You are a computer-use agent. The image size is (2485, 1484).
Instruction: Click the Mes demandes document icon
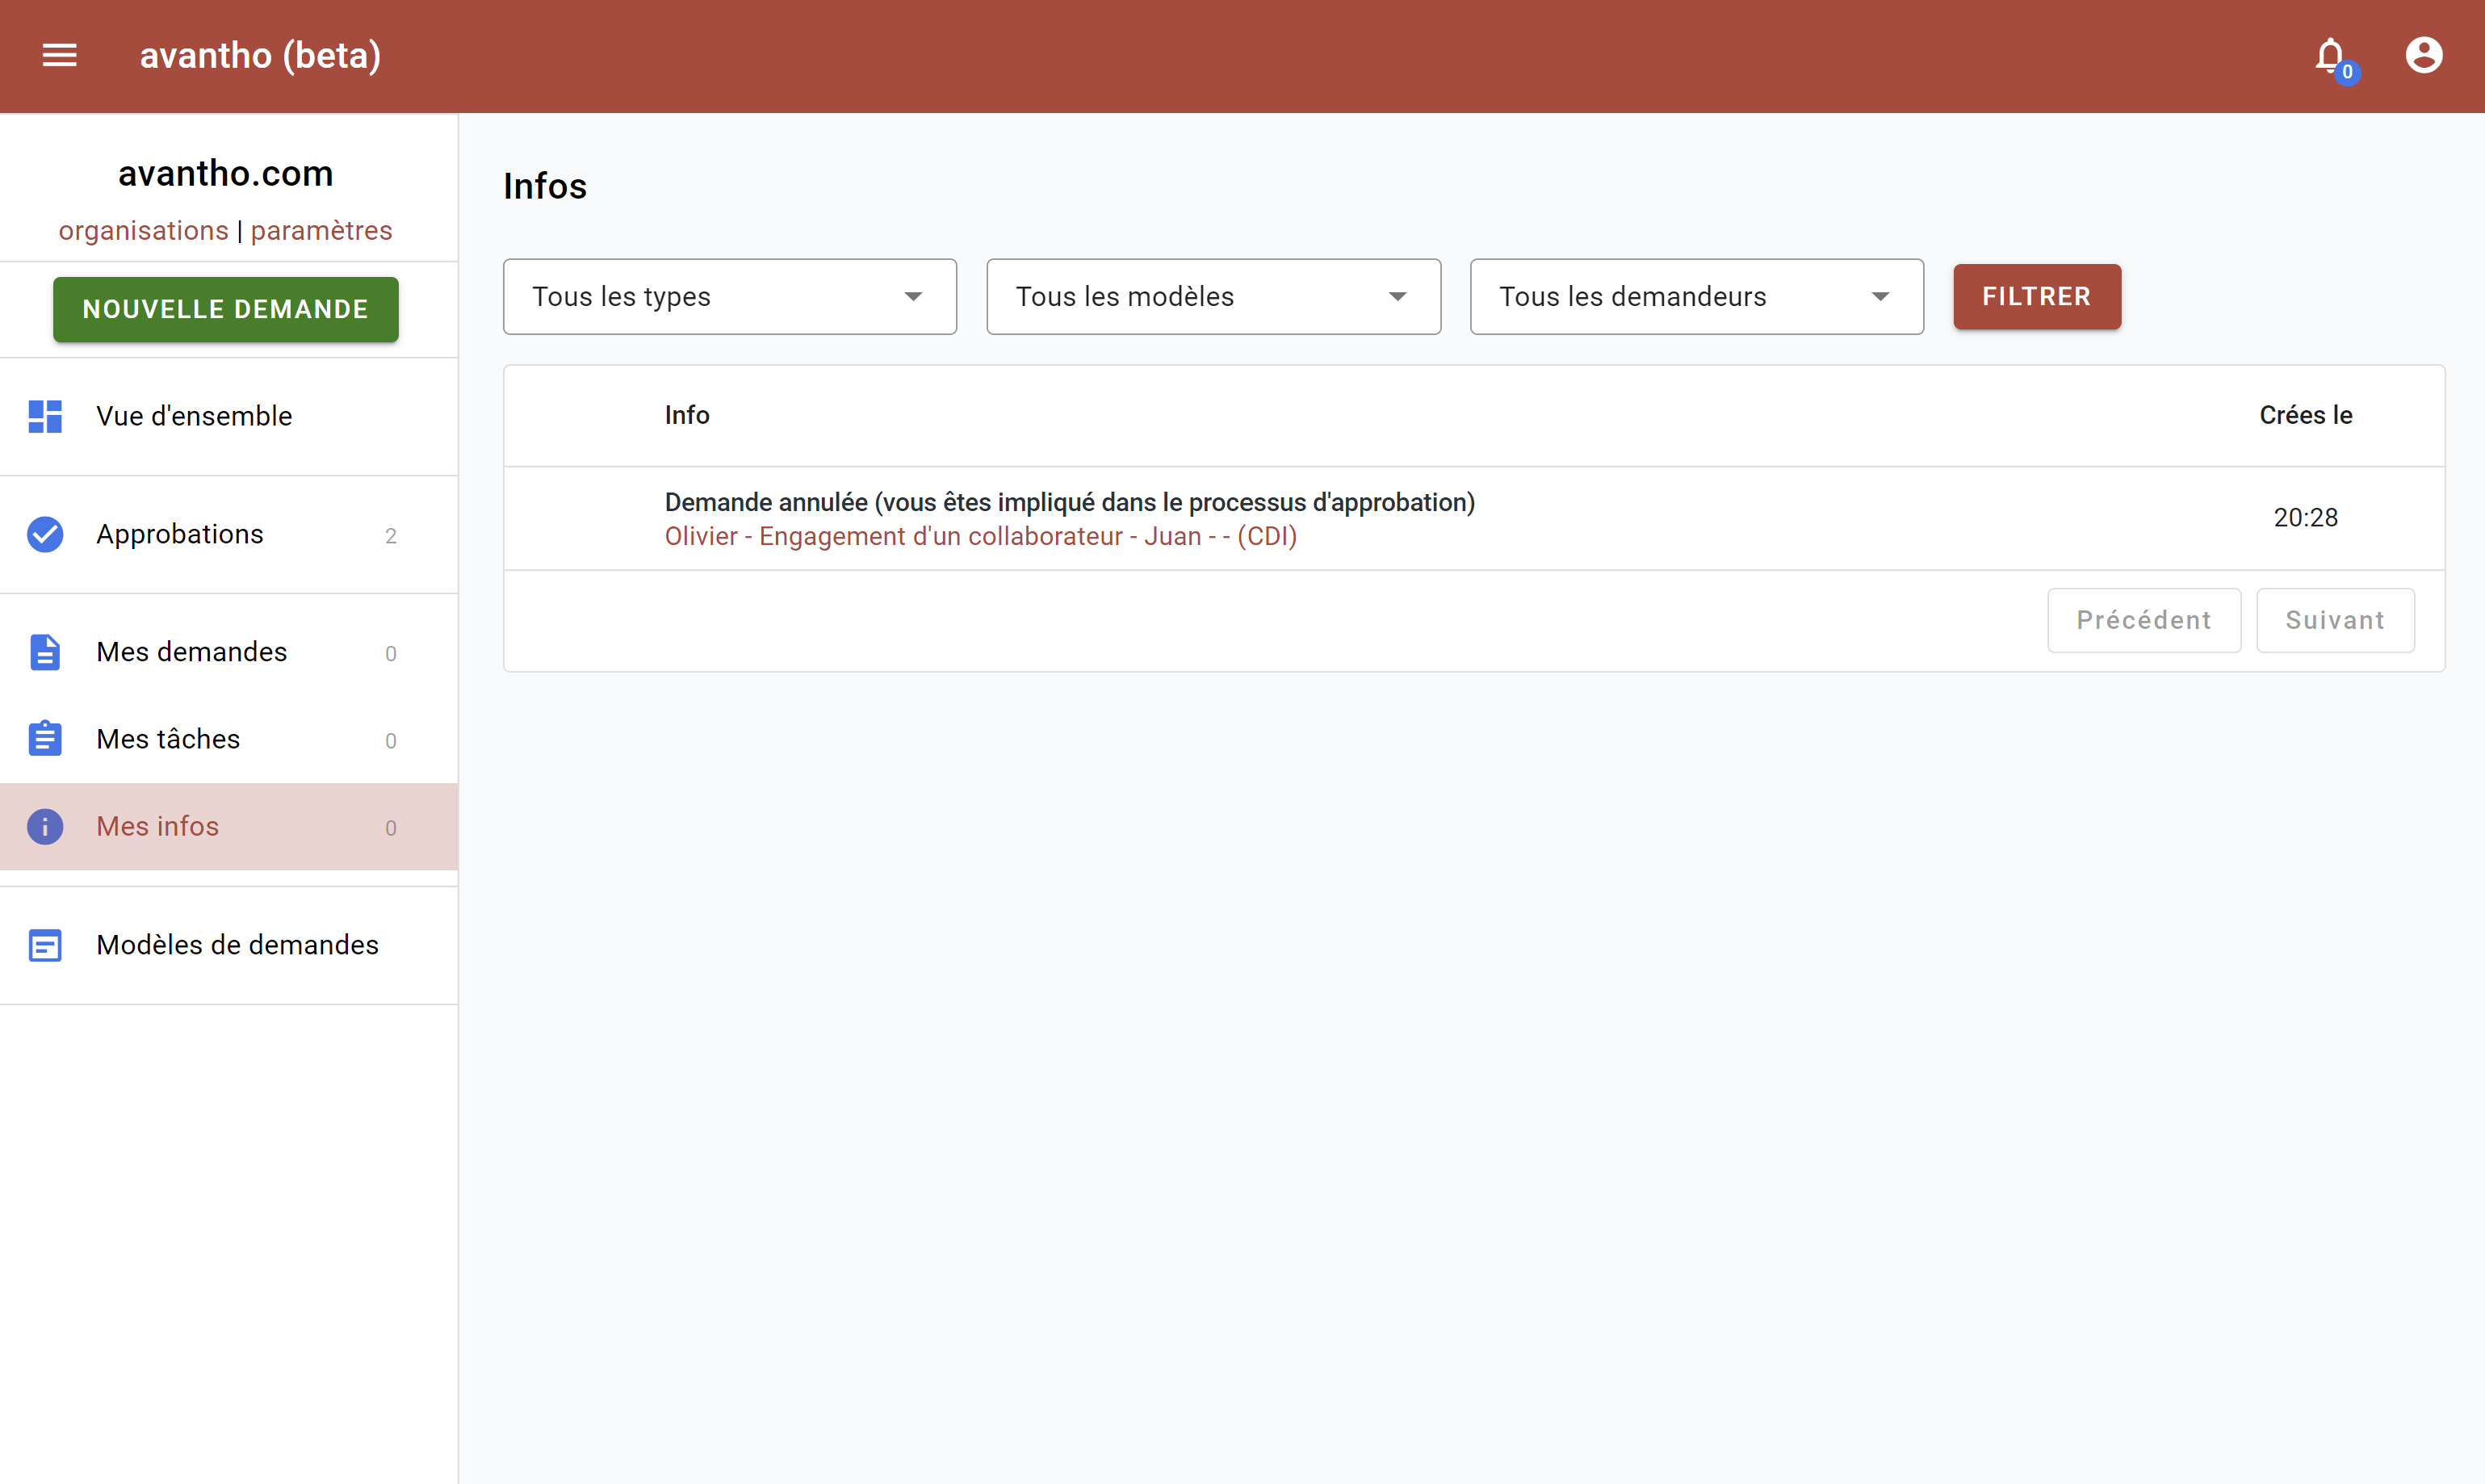tap(45, 652)
